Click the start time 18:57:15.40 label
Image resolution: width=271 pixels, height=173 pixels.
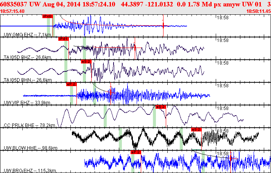12,11
